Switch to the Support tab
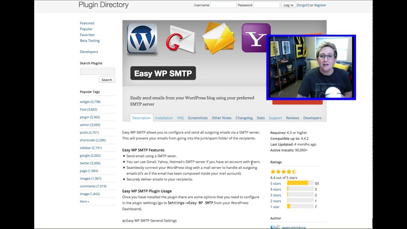Screen dimensions: 407x229 click(x=275, y=118)
